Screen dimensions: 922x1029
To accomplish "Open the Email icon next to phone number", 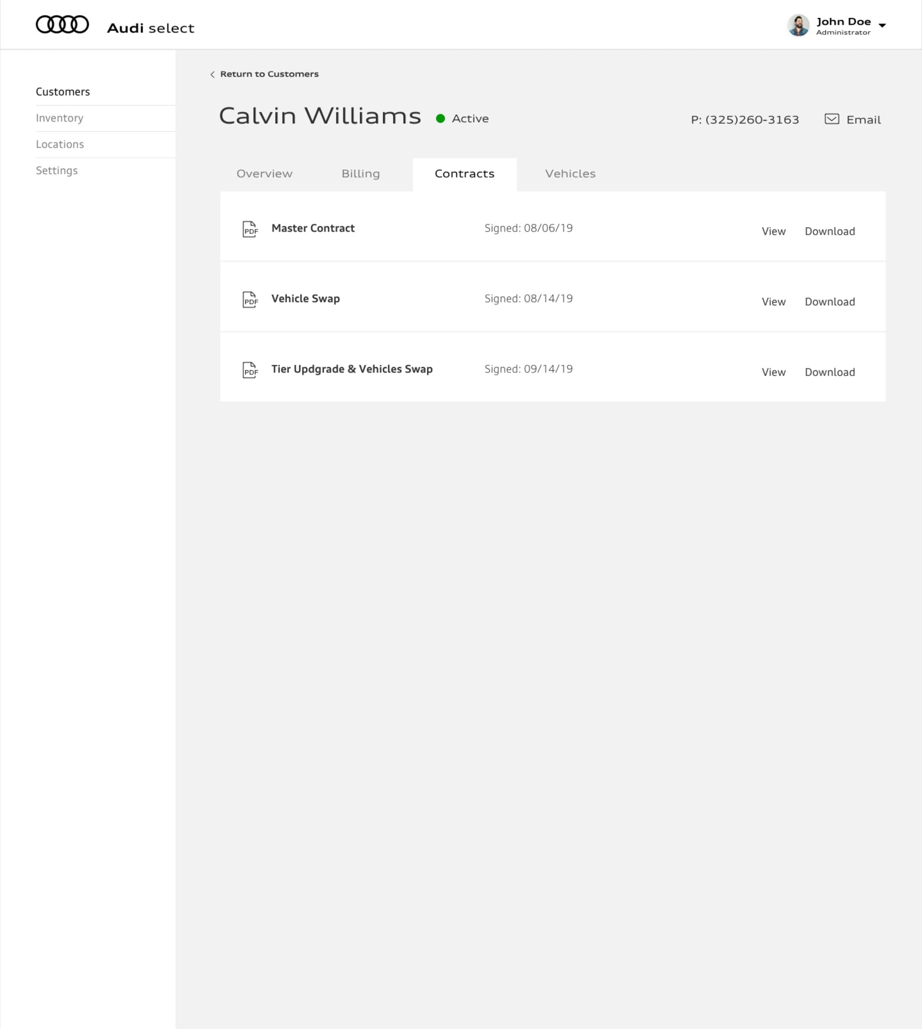I will point(833,119).
